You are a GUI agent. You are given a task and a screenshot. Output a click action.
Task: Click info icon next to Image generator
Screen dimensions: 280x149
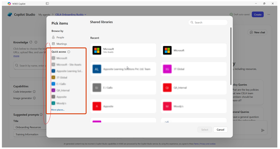pyautogui.click(x=34, y=98)
